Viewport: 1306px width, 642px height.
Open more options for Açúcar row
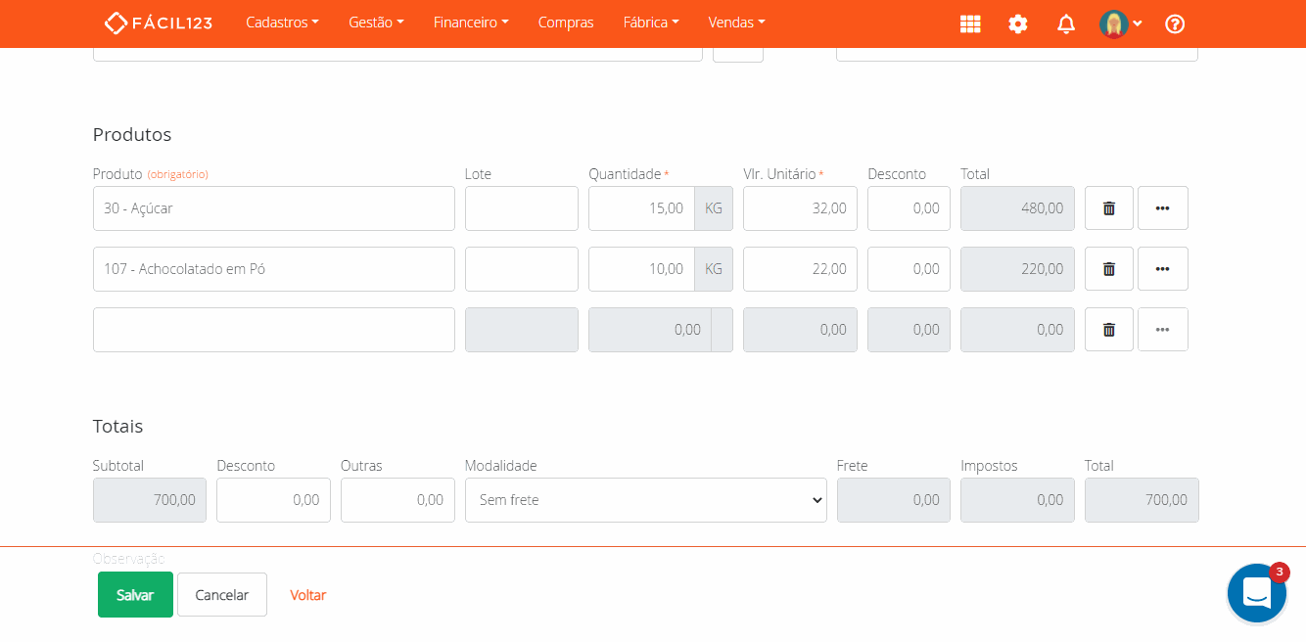pos(1162,208)
